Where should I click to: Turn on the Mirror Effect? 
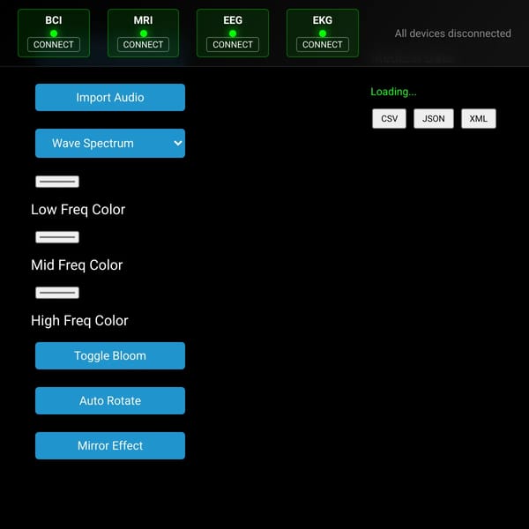(x=110, y=445)
